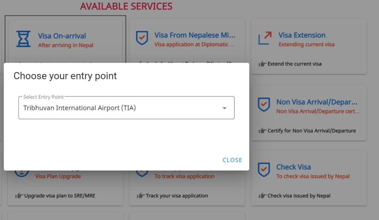Click the arrow icon for Visa Extension
This screenshot has height=220, width=379.
[265, 38]
